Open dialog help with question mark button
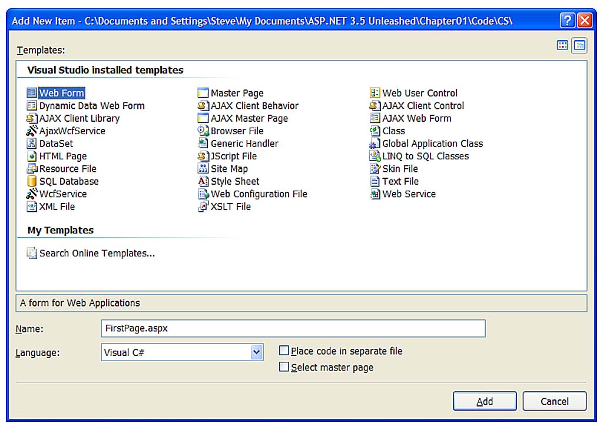The height and width of the screenshot is (430, 603). (x=567, y=20)
